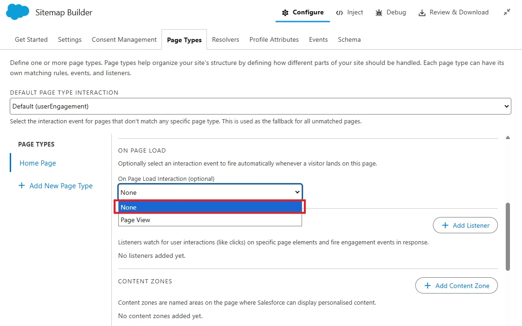Go to the Resolvers tab
The image size is (522, 326).
coord(226,39)
